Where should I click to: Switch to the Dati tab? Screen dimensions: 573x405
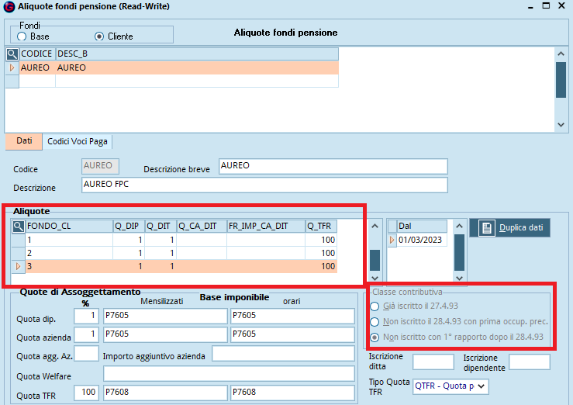point(24,141)
